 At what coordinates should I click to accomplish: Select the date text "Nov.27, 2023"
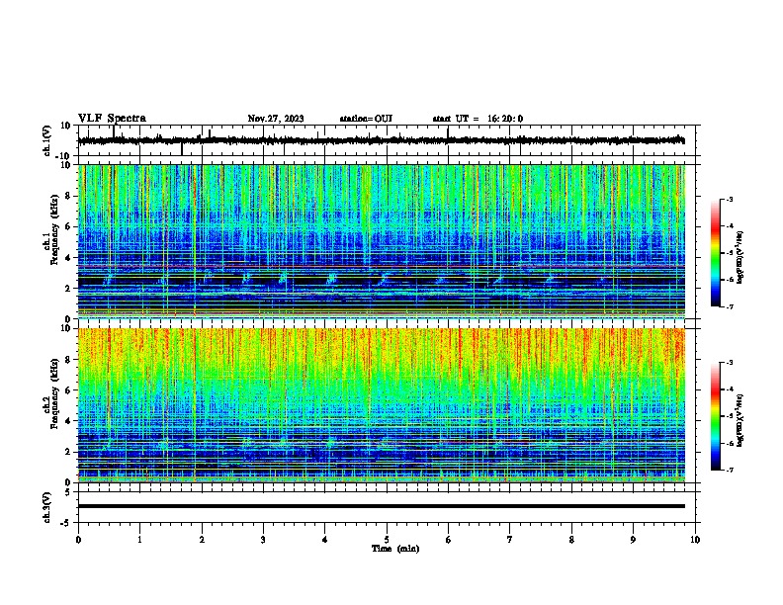click(276, 119)
